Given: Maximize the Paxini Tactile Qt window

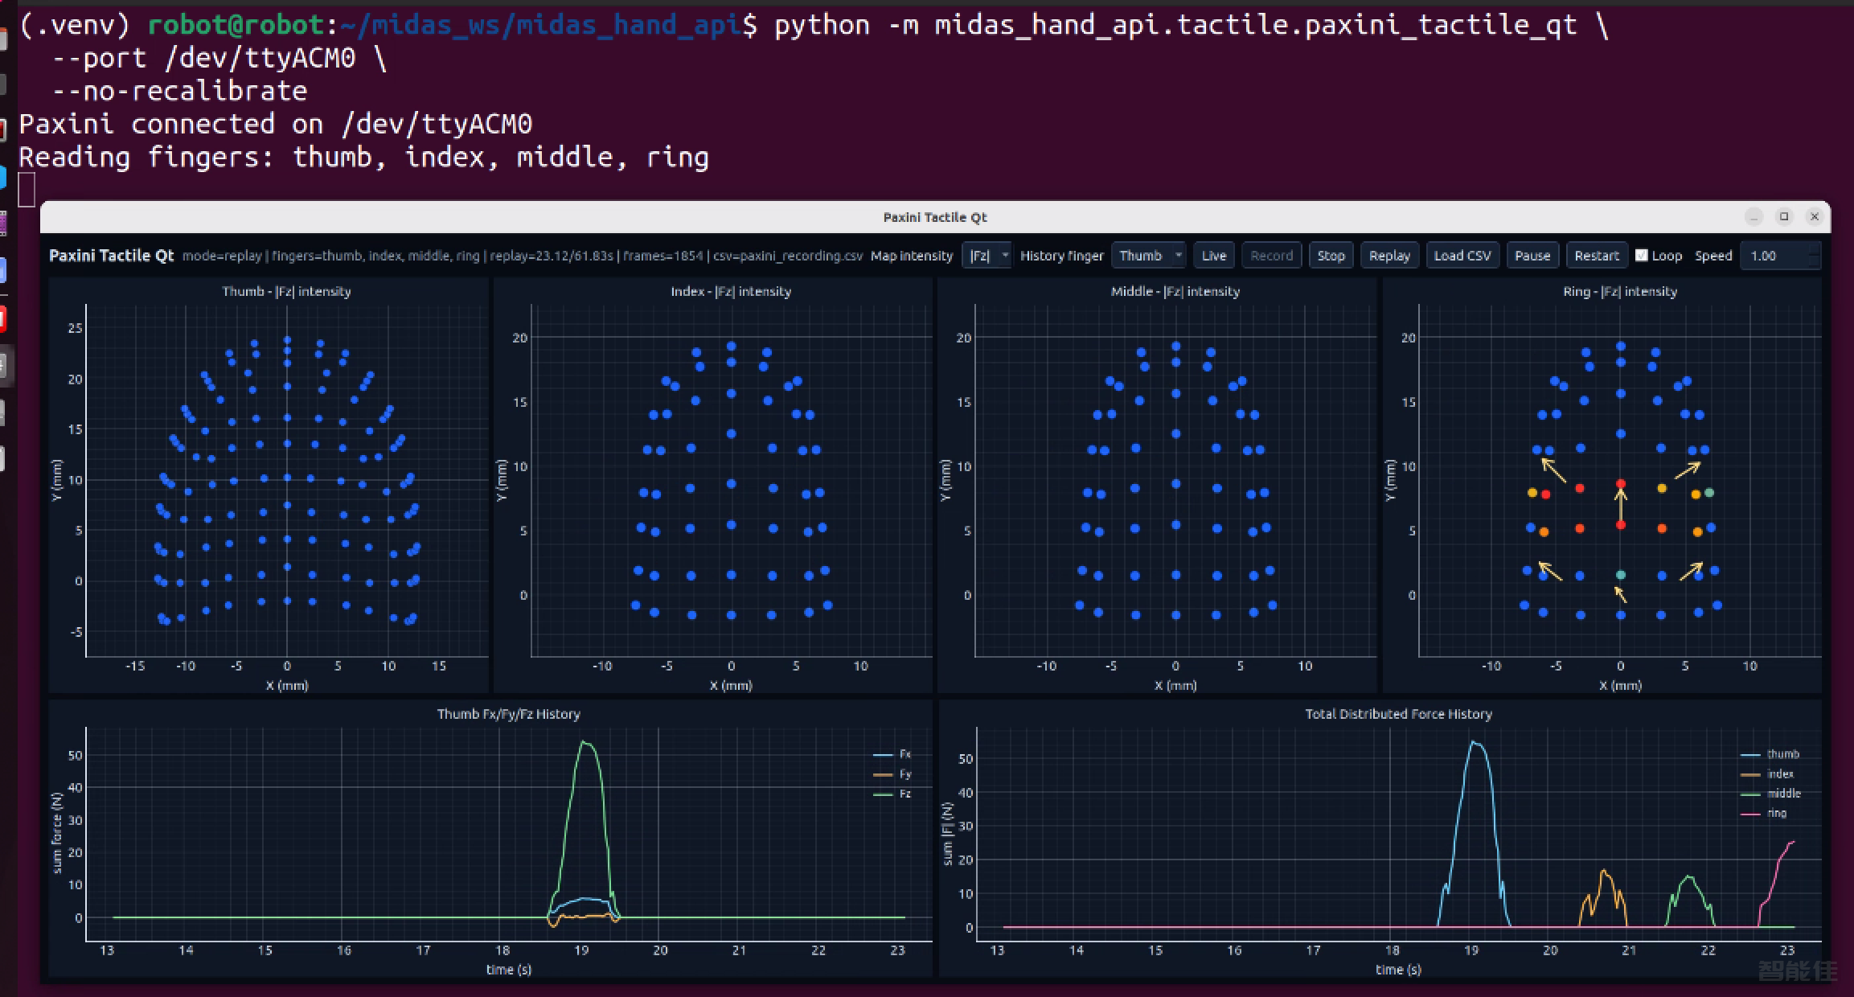Looking at the screenshot, I should click(1784, 216).
